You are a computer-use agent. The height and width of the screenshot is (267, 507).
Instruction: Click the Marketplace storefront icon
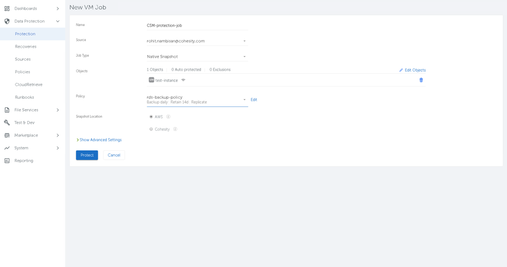(x=7, y=136)
